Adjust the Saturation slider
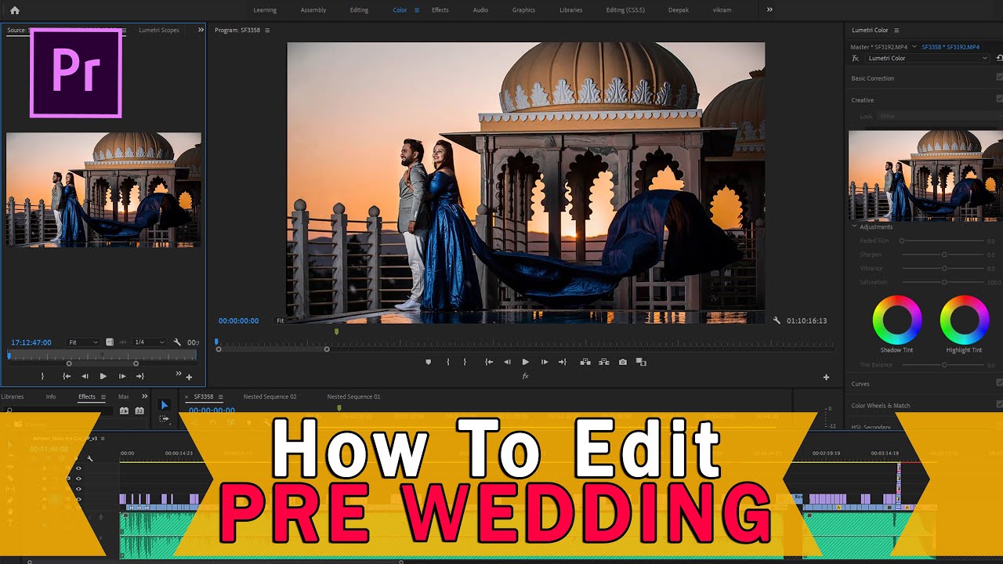Viewport: 1003px width, 564px height. pyautogui.click(x=944, y=282)
